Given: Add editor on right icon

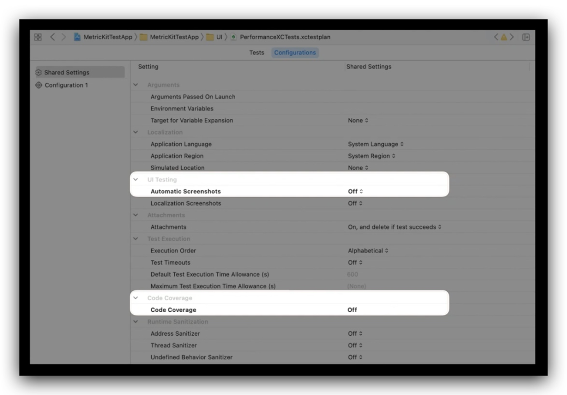Looking at the screenshot, I should click(x=526, y=37).
